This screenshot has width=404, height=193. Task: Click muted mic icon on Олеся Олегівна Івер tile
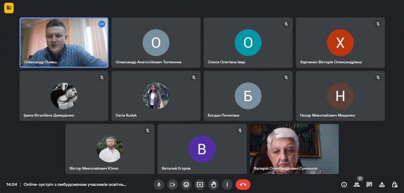point(286,24)
